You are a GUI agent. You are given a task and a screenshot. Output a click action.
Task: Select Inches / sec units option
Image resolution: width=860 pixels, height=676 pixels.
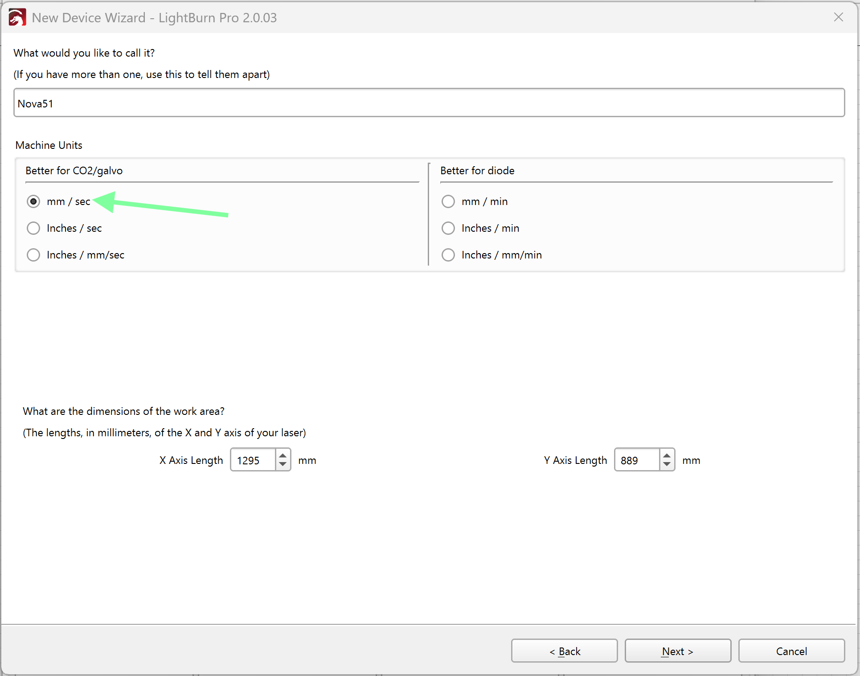point(33,228)
